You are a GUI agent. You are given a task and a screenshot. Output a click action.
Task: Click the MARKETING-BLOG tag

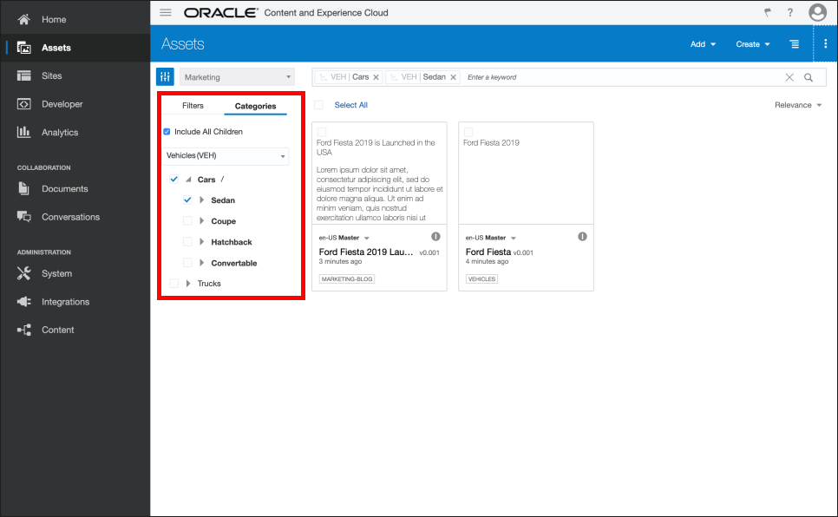click(x=347, y=279)
